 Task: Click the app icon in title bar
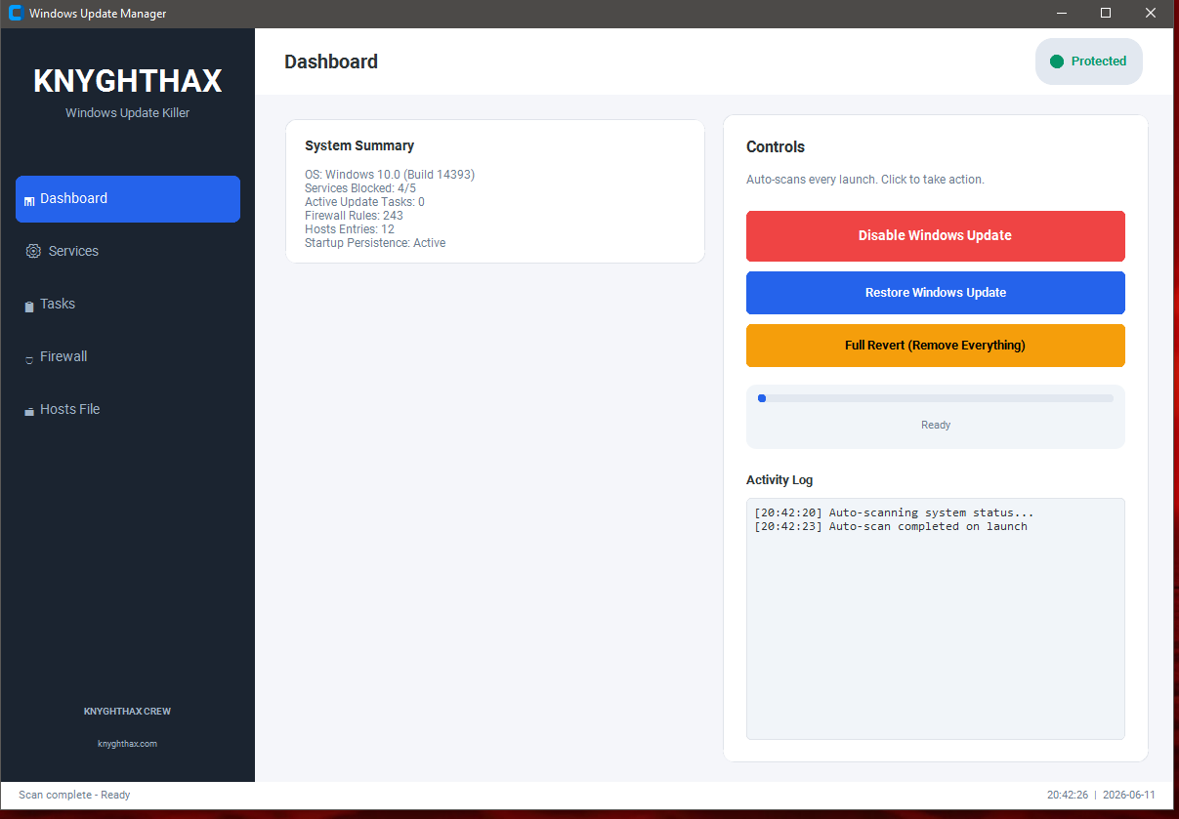tap(15, 13)
